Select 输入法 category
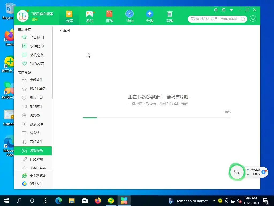Viewport: 274px width, 206px height. 33,133
